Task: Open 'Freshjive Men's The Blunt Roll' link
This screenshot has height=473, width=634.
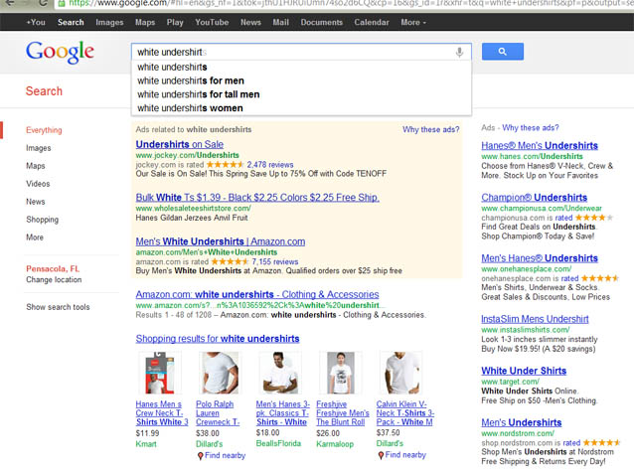Action: click(x=343, y=413)
